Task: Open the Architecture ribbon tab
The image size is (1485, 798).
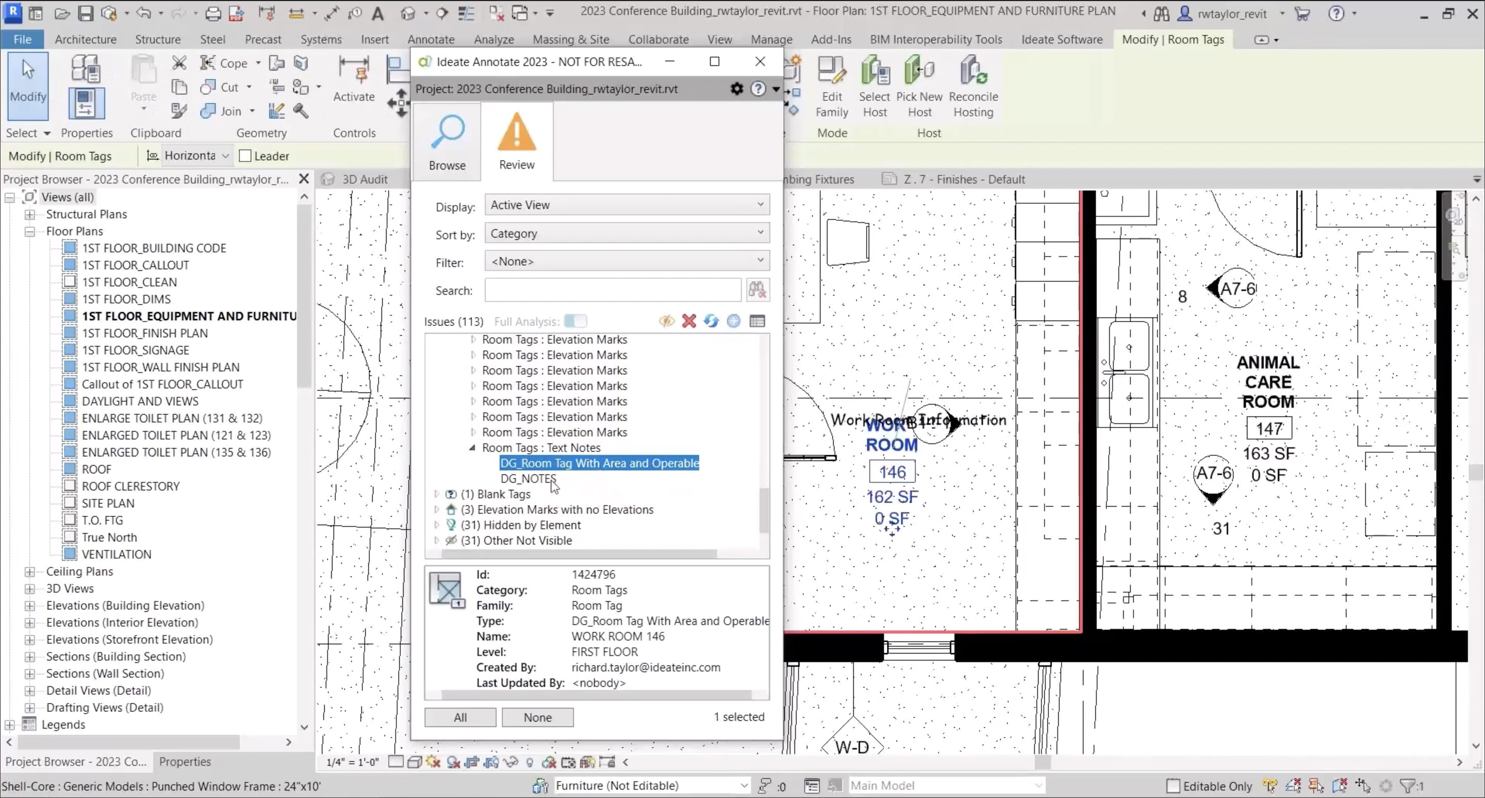Action: click(86, 39)
